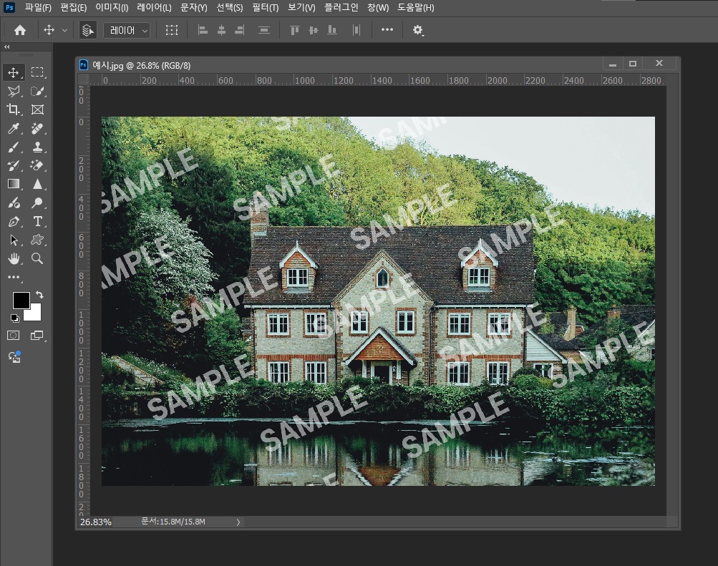The height and width of the screenshot is (566, 718).
Task: Select the Gradient tool
Action: click(x=14, y=184)
